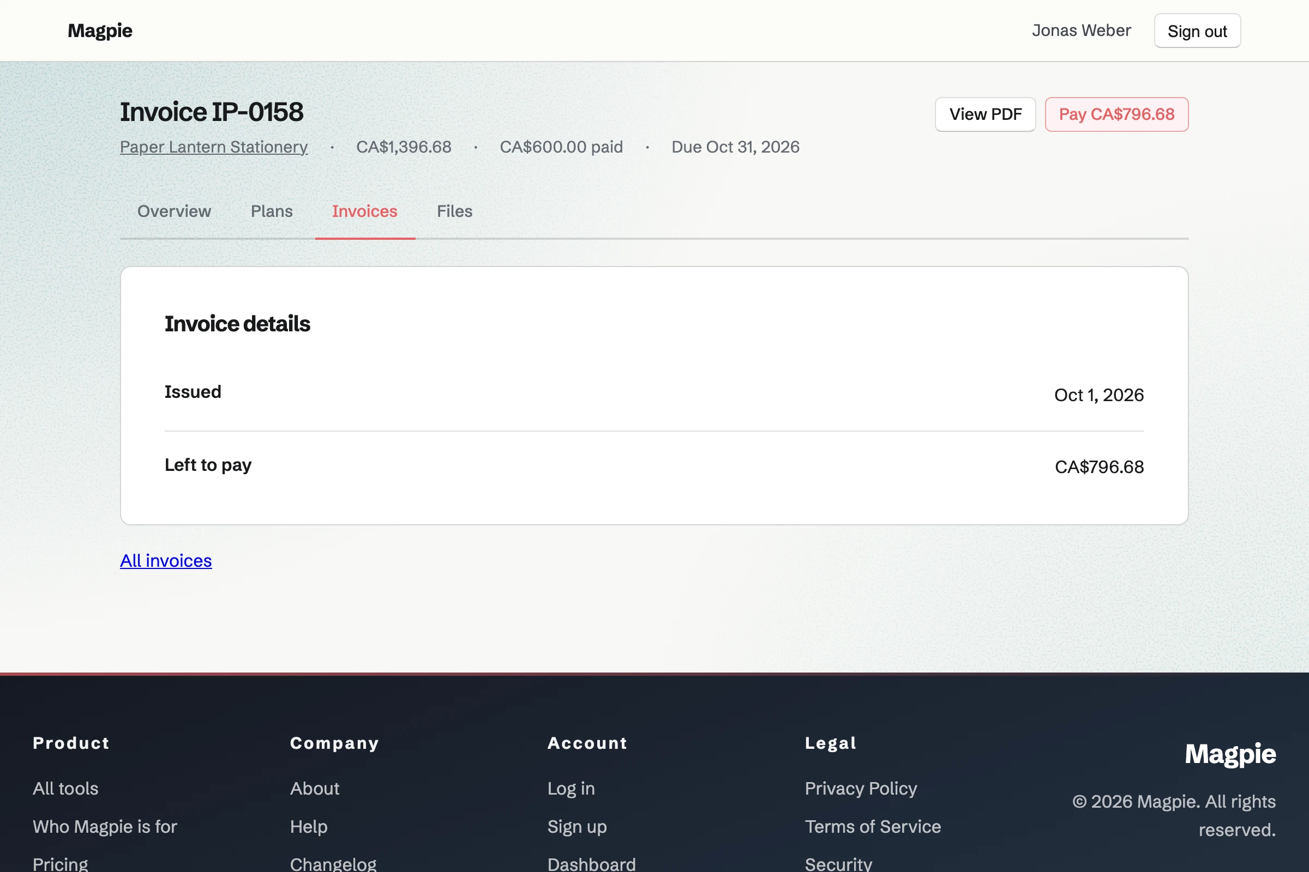Image resolution: width=1309 pixels, height=872 pixels.
Task: Open the Terms of Service link
Action: [x=873, y=827]
